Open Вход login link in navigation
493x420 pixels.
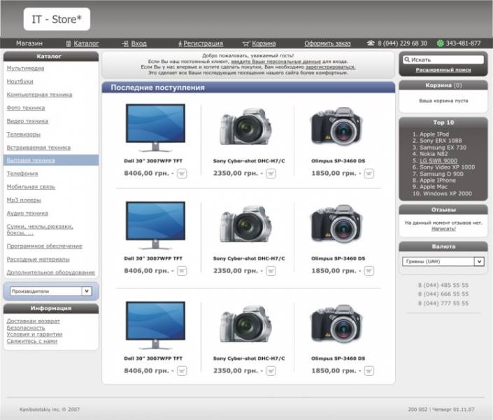(x=139, y=43)
